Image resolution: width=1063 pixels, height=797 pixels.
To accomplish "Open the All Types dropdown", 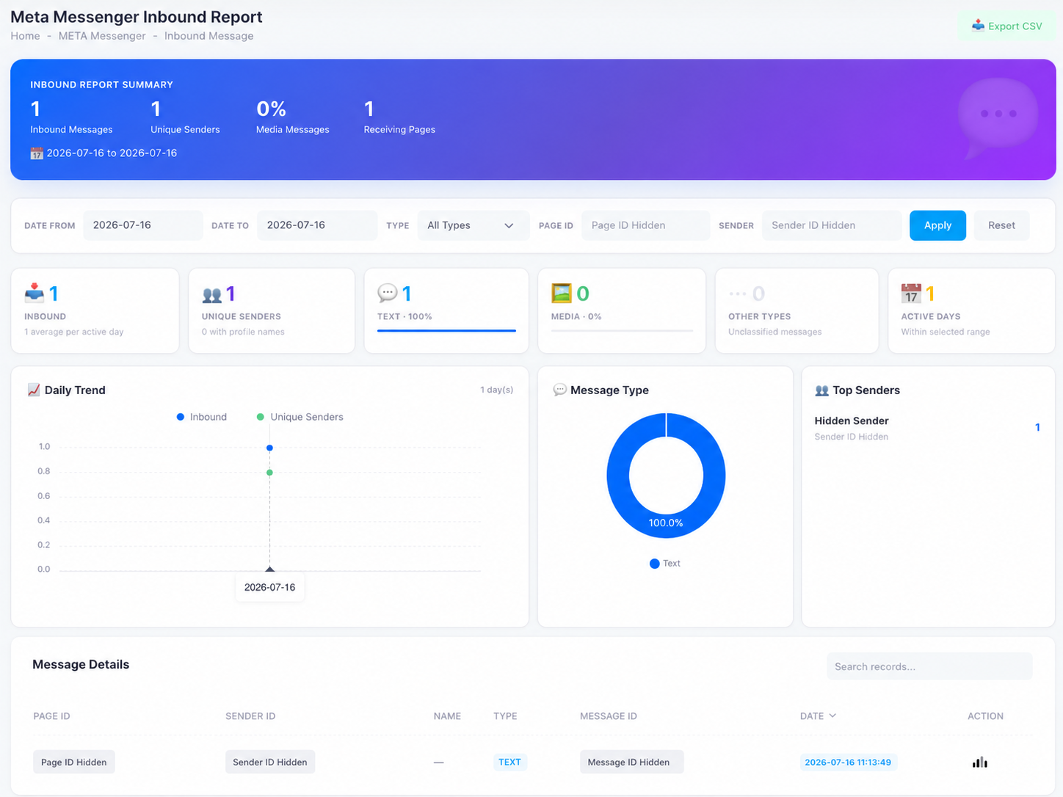I will tap(473, 225).
